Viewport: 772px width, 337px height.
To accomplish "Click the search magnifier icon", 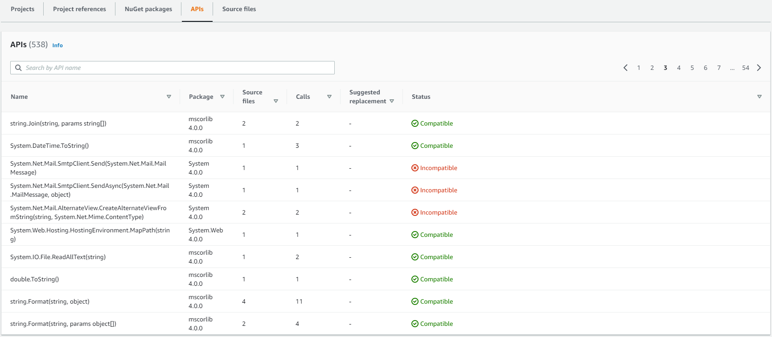I will point(18,68).
